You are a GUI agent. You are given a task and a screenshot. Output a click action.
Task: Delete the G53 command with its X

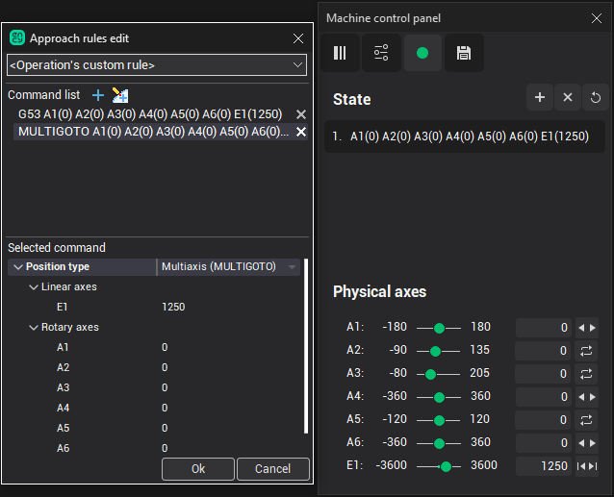(301, 114)
